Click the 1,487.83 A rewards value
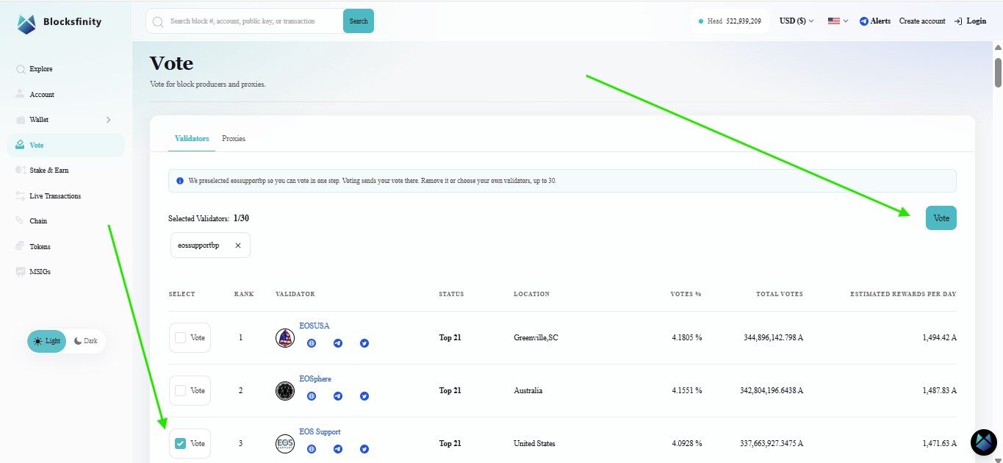1003x463 pixels. (x=940, y=391)
